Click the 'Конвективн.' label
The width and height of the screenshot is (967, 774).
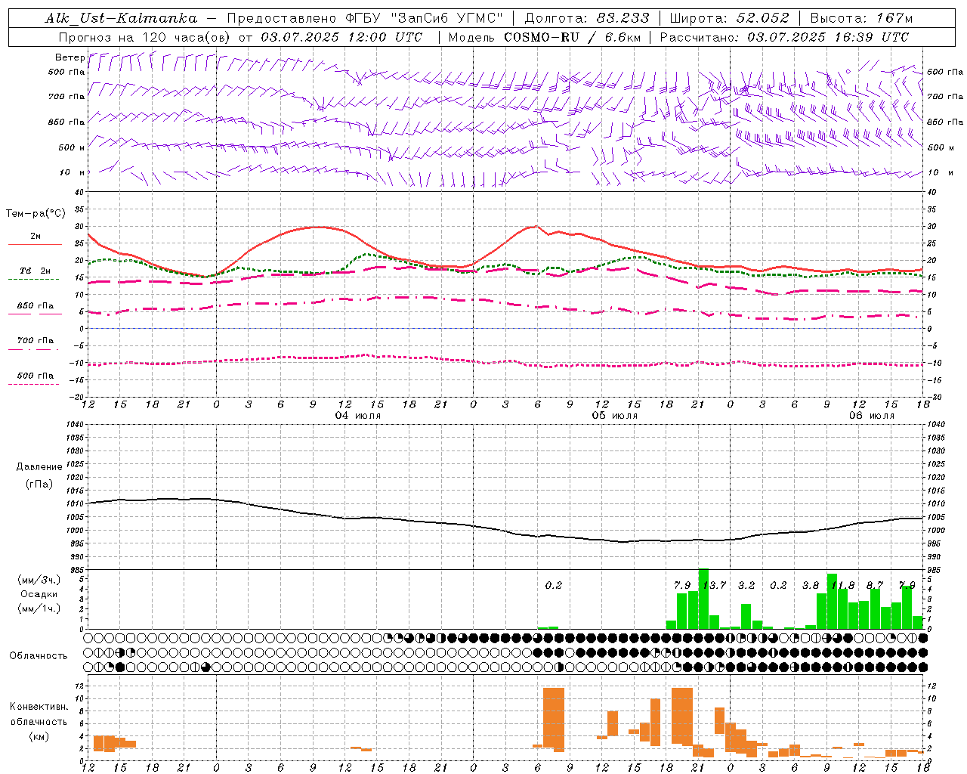coord(39,707)
